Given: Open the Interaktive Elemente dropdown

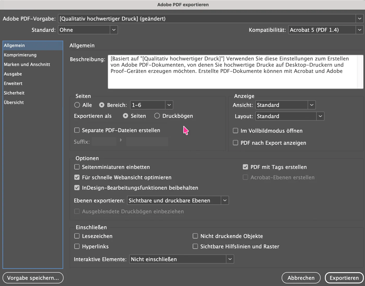Looking at the screenshot, I should pyautogui.click(x=182, y=259).
